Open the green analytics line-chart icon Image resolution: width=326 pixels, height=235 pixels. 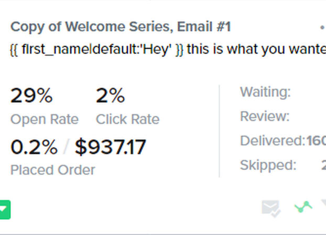pos(303,207)
